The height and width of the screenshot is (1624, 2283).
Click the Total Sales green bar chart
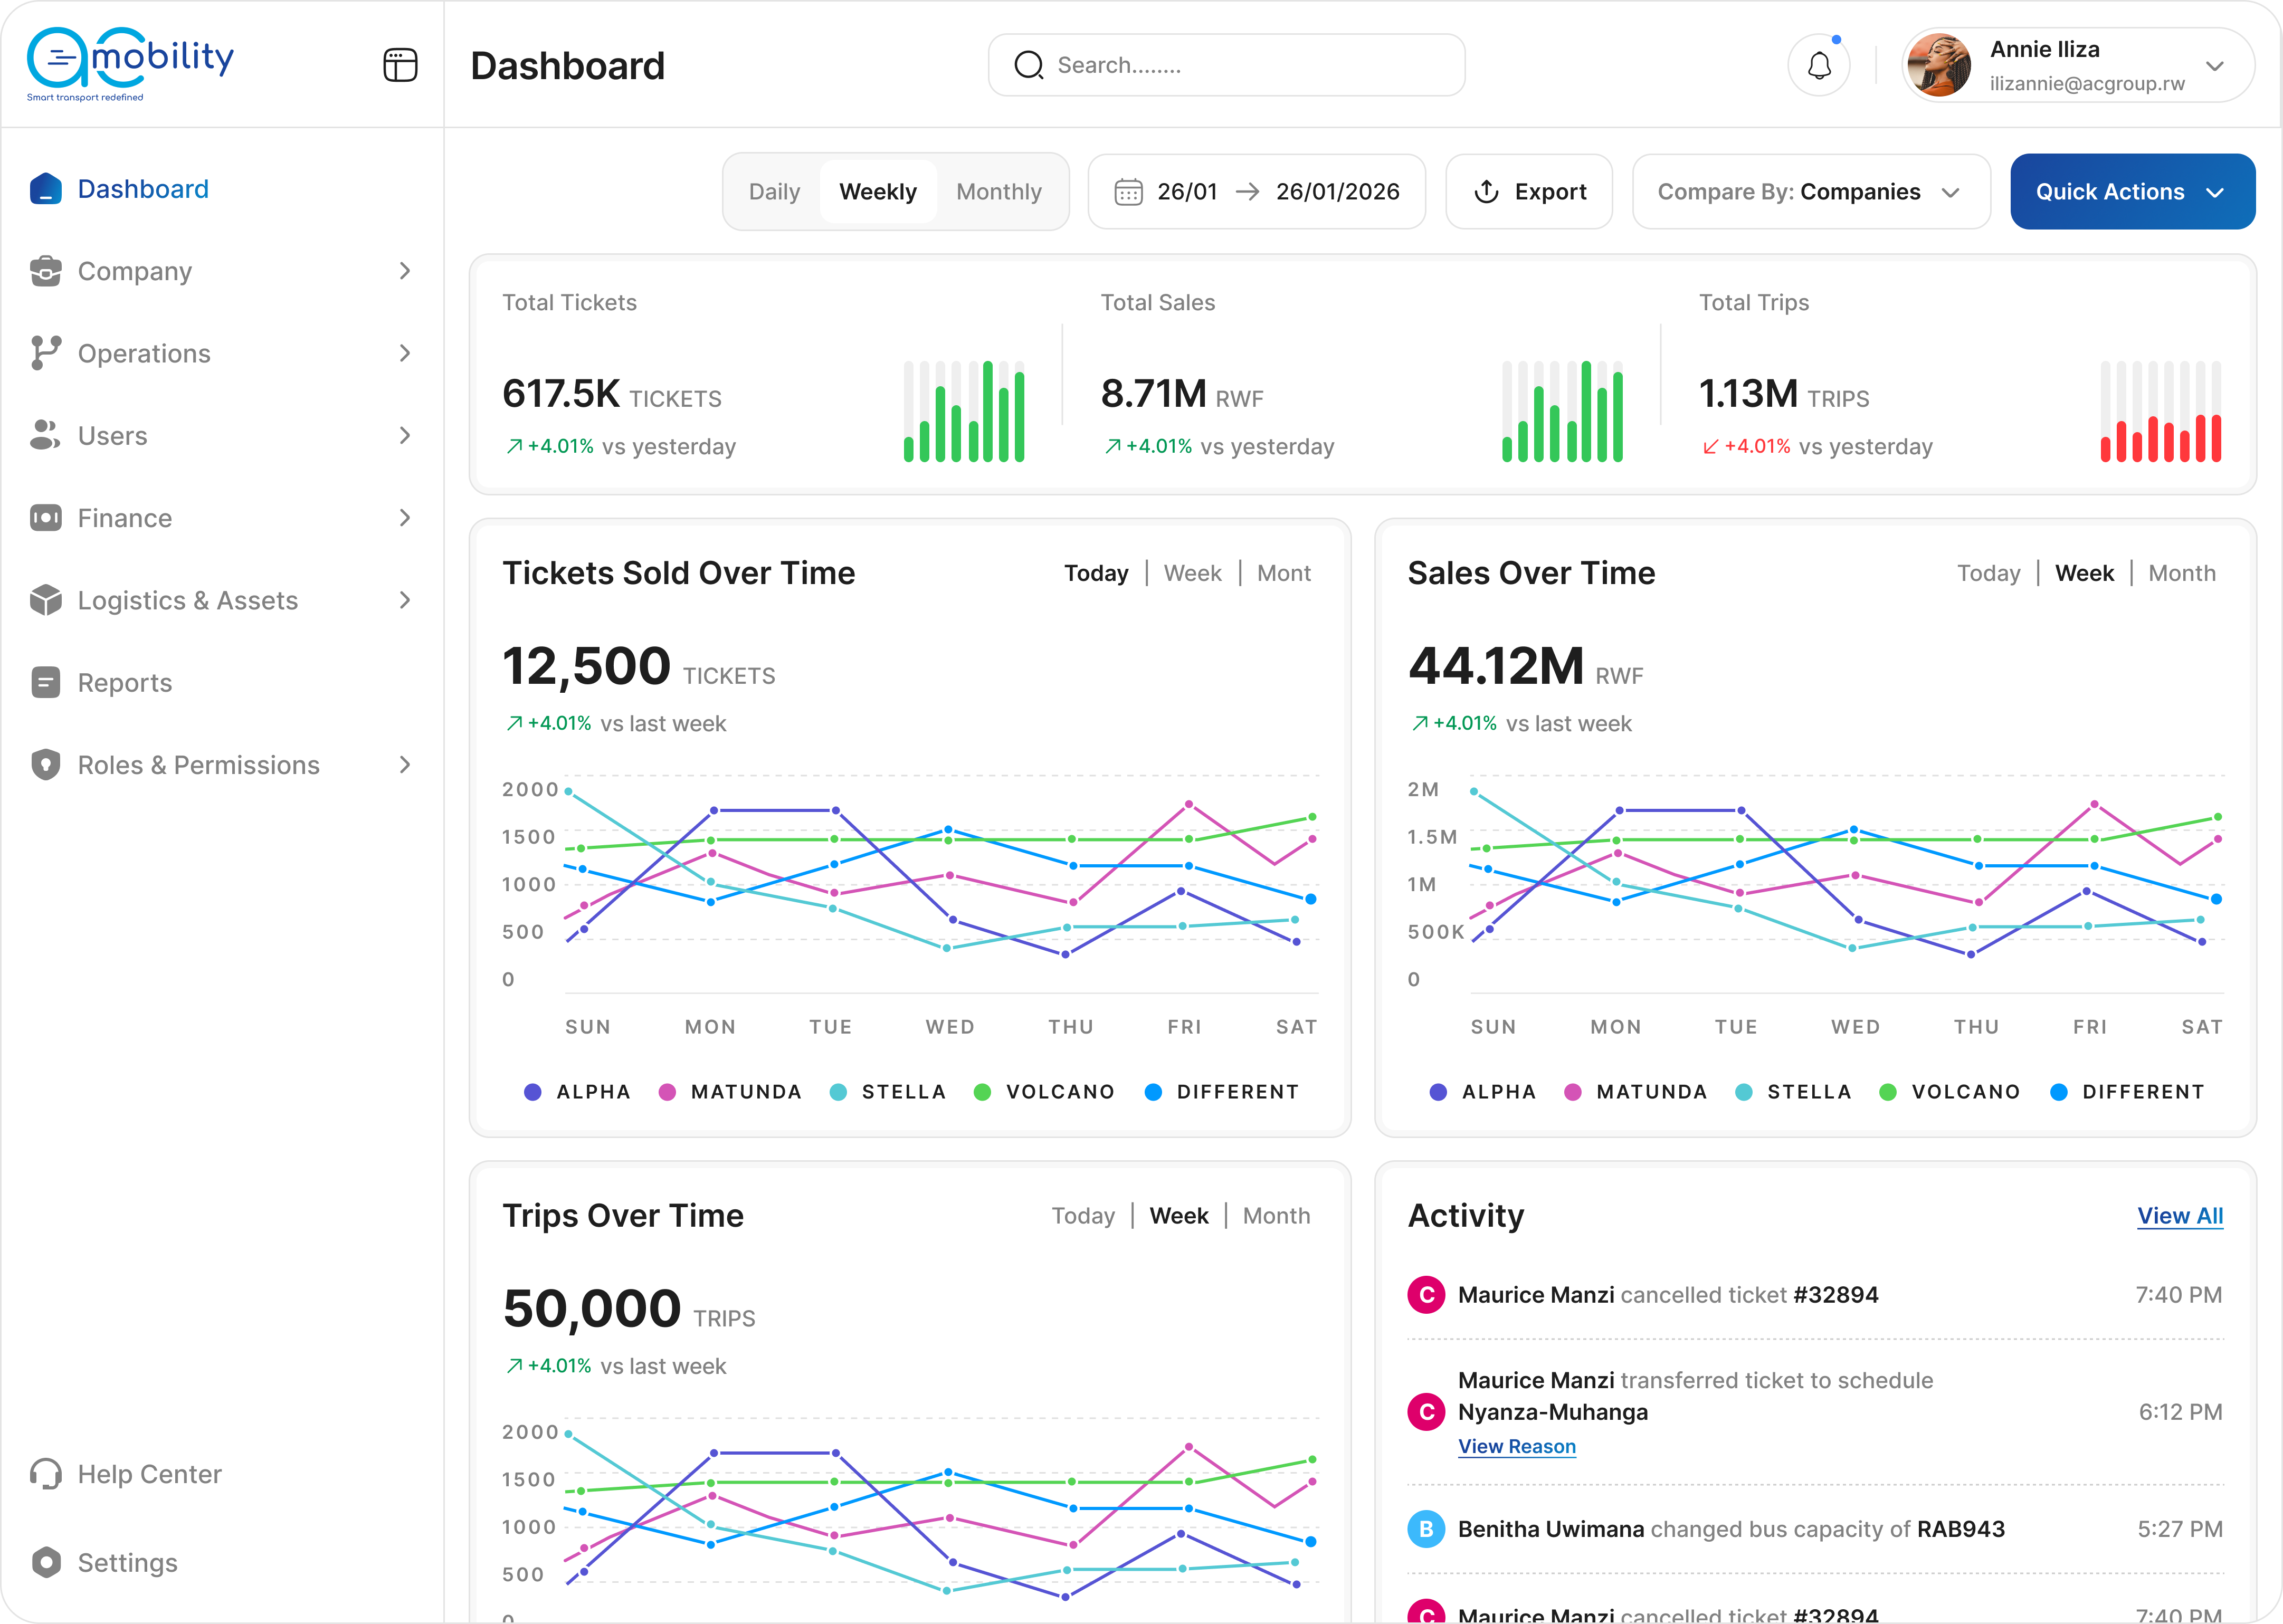[1562, 411]
